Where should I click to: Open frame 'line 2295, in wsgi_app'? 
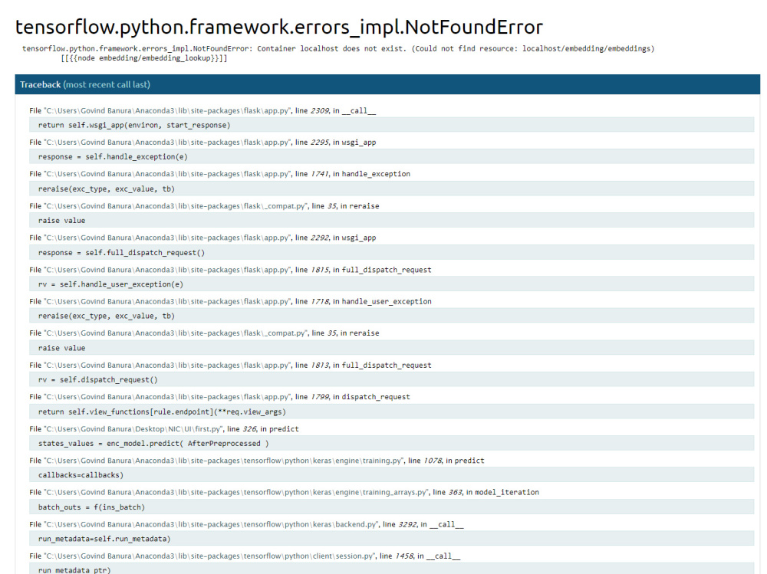tap(202, 143)
